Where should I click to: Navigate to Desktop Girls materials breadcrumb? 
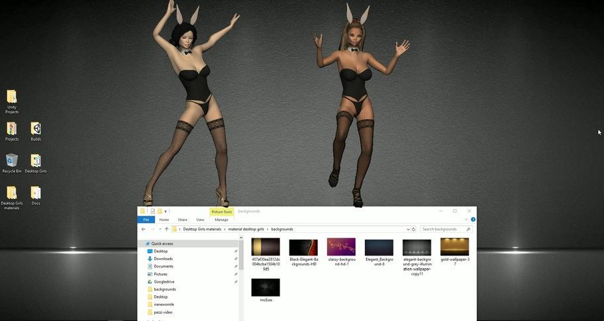coord(202,229)
